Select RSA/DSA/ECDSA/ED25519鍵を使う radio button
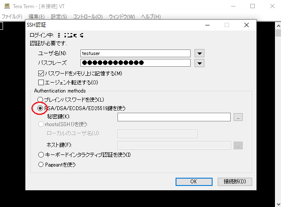This screenshot has height=207, width=281. coord(40,108)
